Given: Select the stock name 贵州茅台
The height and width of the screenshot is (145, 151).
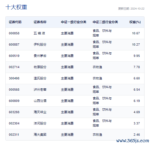Looking at the screenshot, I should 40,56.
